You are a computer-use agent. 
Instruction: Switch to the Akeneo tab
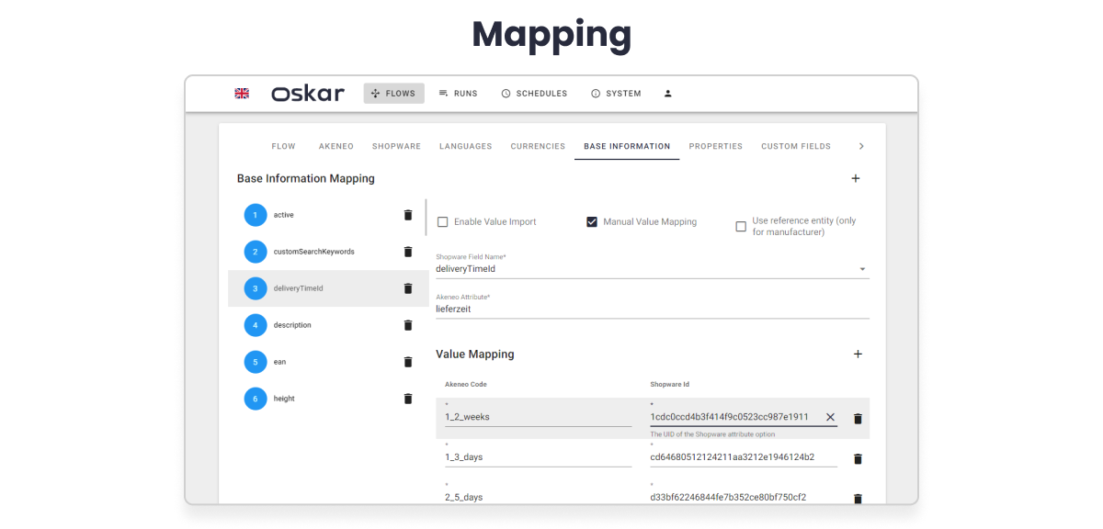click(x=336, y=146)
